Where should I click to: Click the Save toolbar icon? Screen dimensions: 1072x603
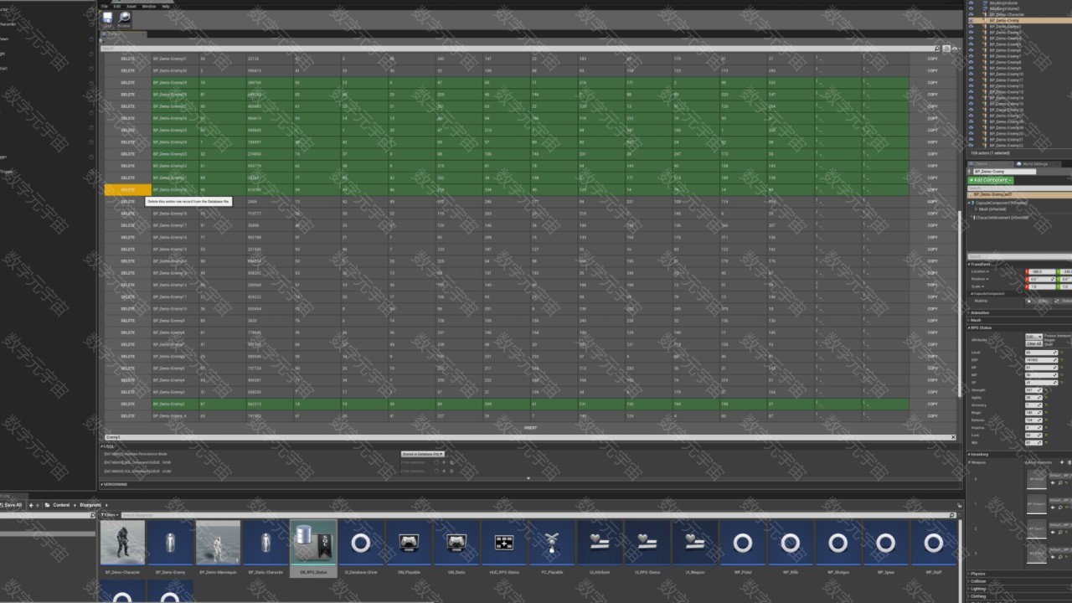click(107, 19)
